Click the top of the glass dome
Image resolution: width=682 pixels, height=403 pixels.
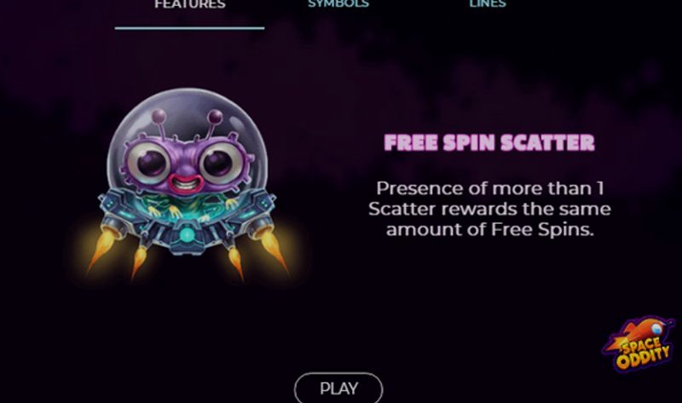pyautogui.click(x=188, y=95)
